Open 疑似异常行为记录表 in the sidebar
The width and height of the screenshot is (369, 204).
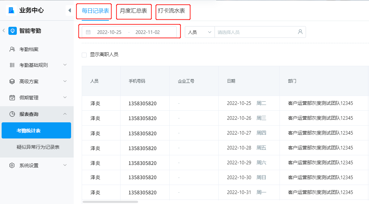click(x=38, y=147)
